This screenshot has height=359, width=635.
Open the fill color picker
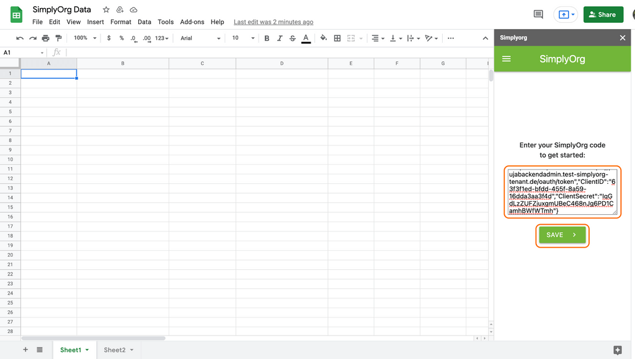pos(324,38)
